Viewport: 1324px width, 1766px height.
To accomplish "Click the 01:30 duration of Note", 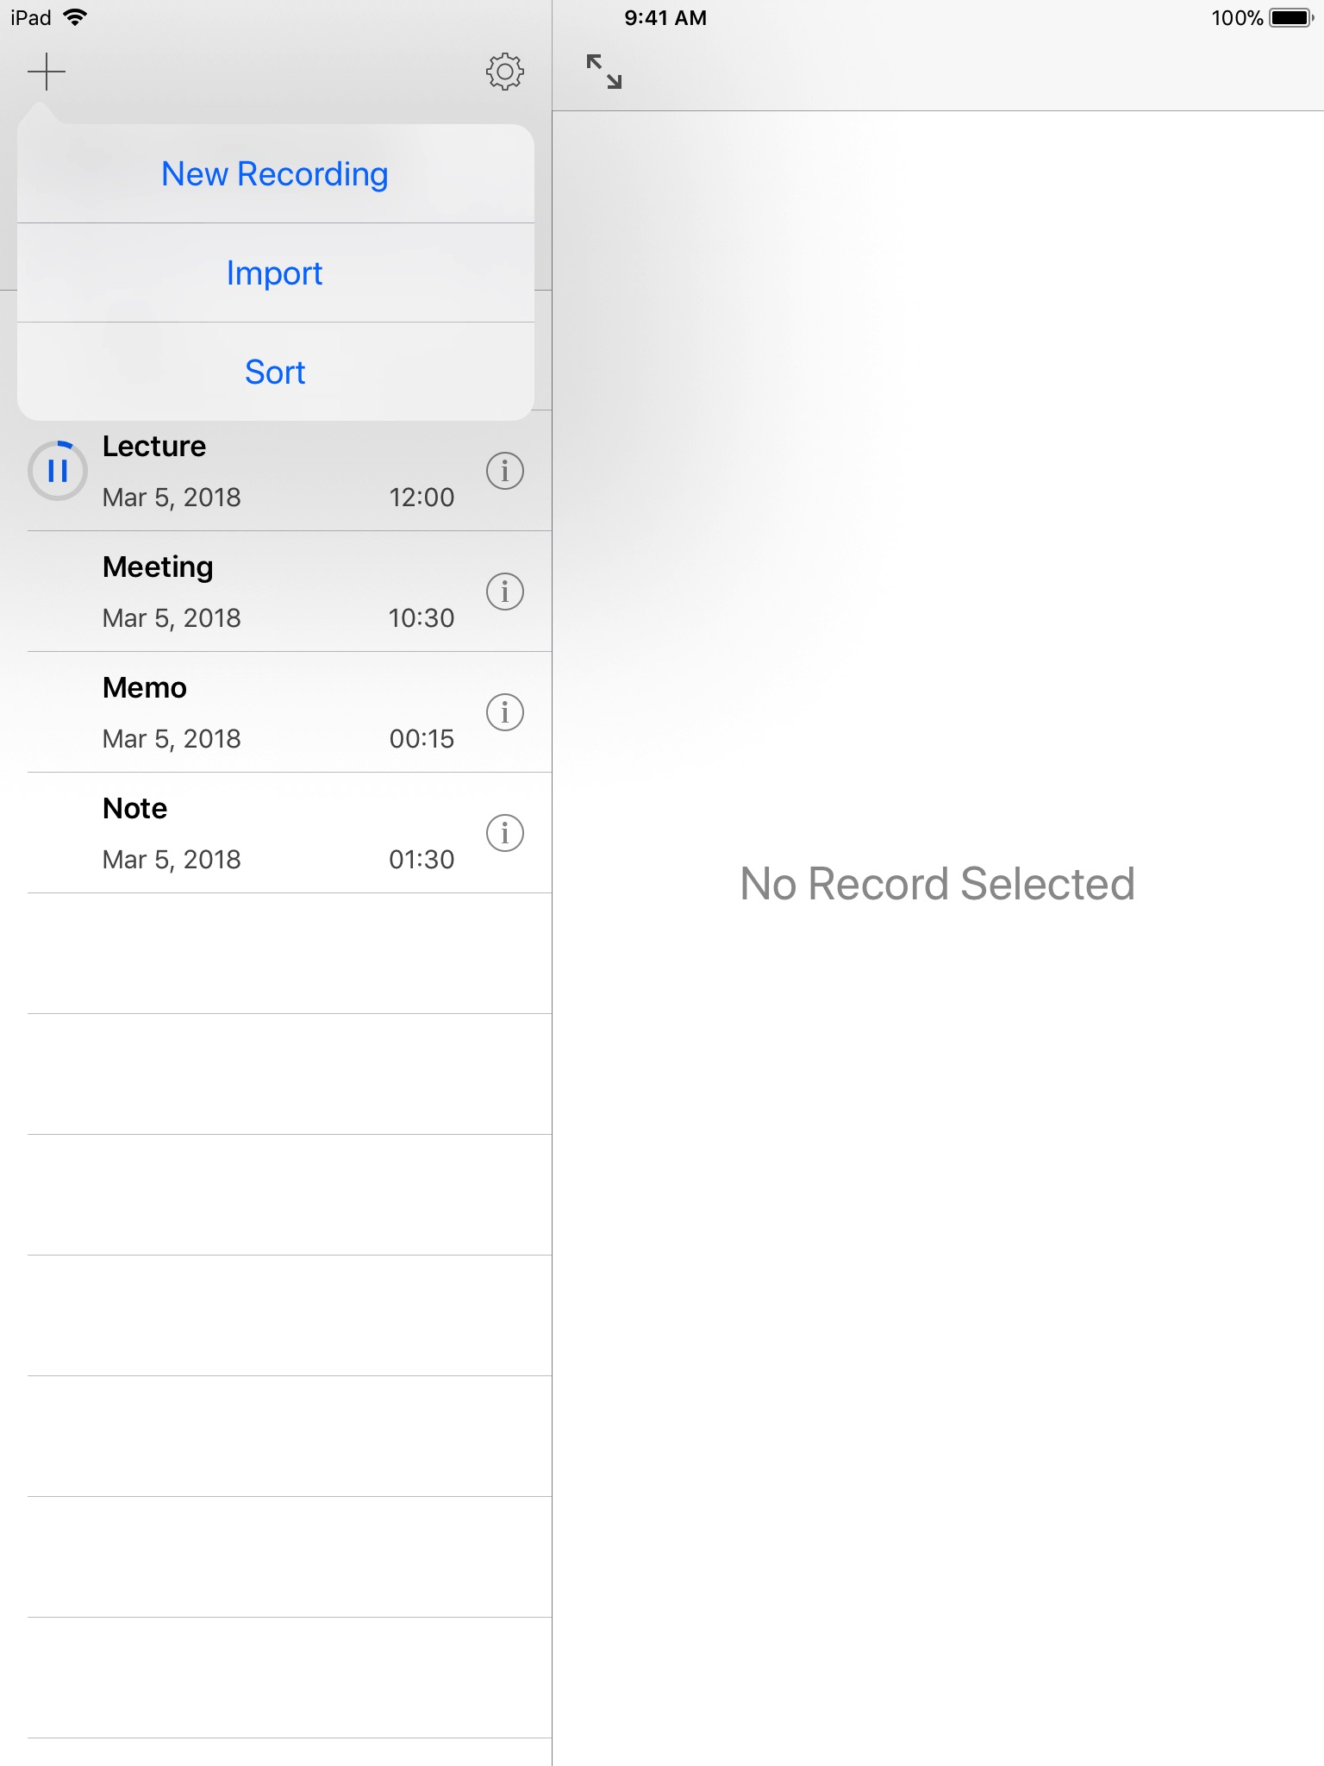I will point(422,860).
